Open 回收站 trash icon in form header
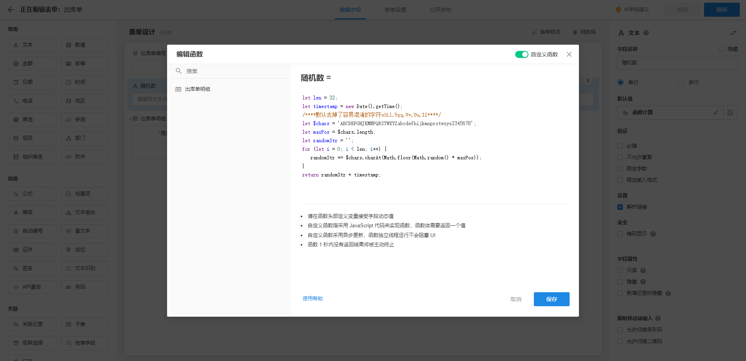 tap(575, 32)
